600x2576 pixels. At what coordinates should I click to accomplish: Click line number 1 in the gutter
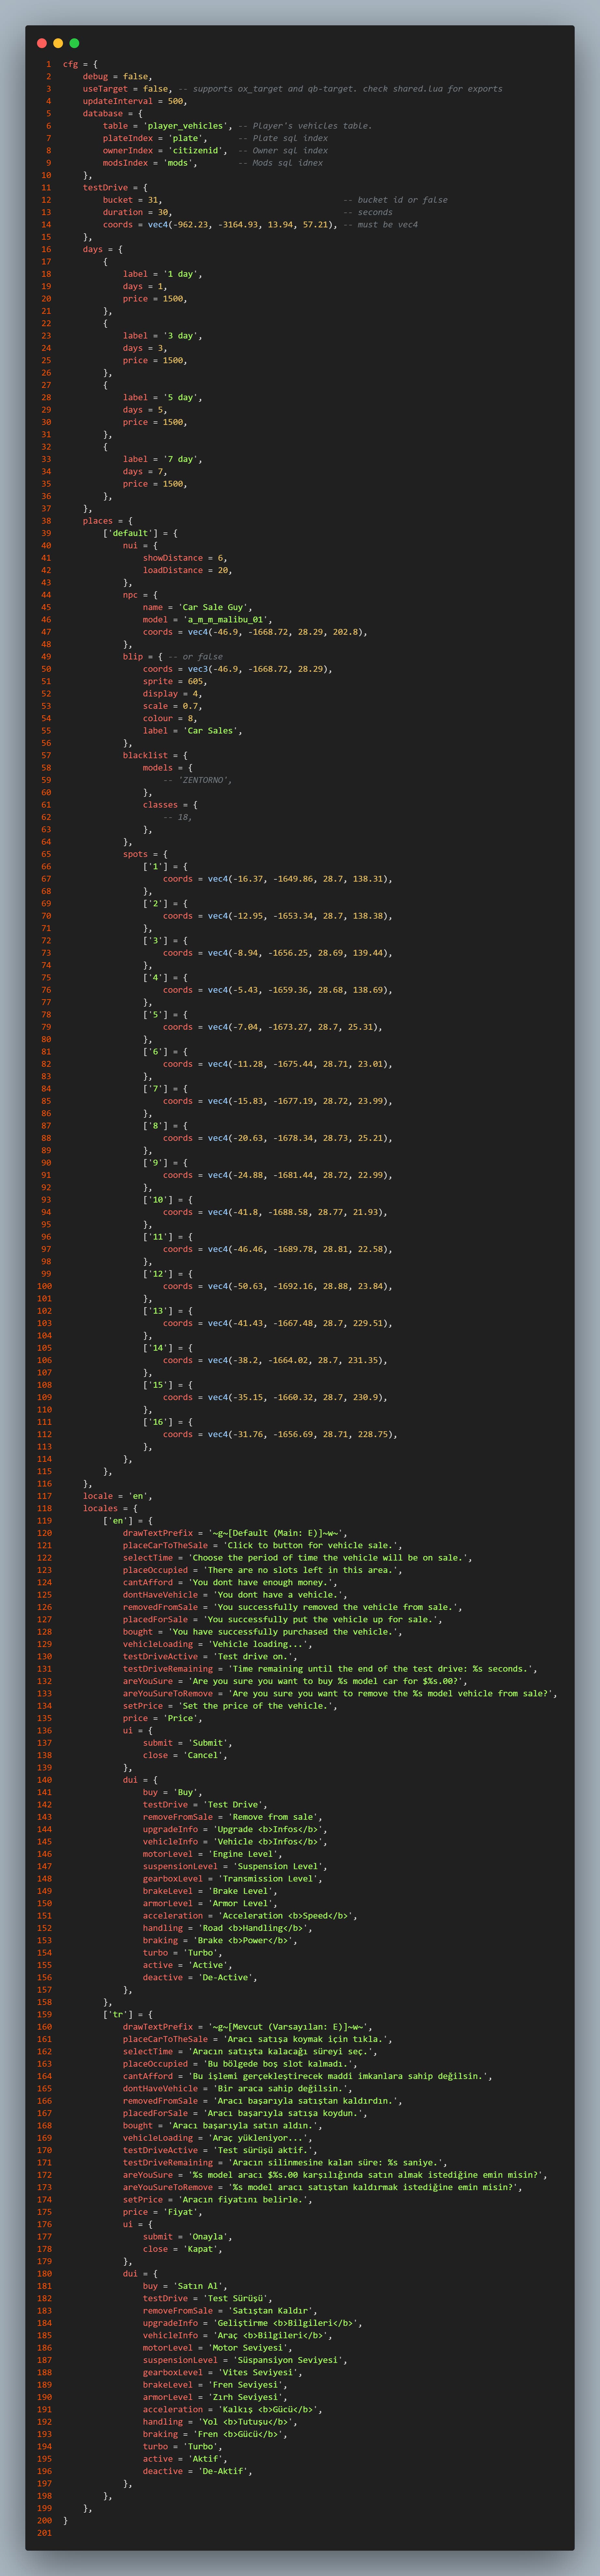(47, 64)
